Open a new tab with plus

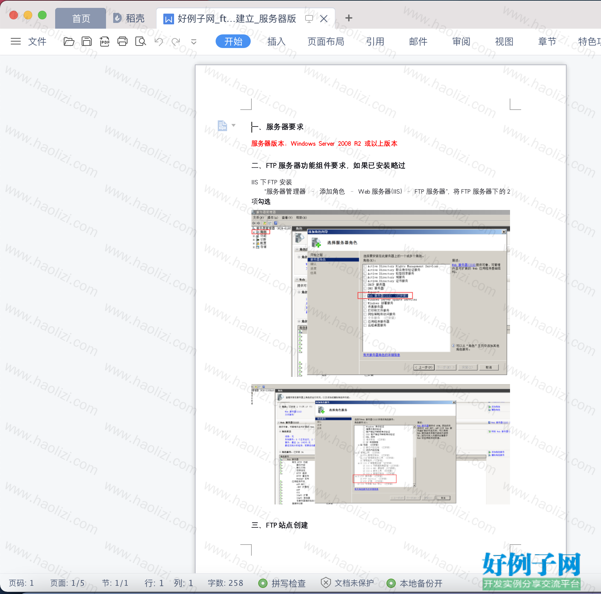(349, 18)
